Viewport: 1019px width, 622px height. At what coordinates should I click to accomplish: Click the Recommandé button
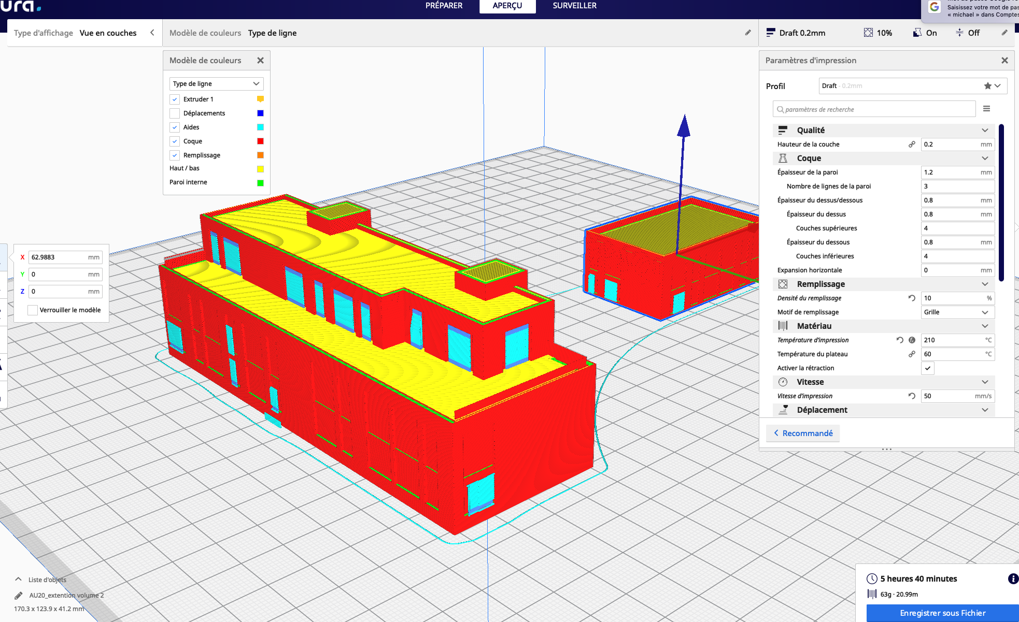[x=803, y=433]
